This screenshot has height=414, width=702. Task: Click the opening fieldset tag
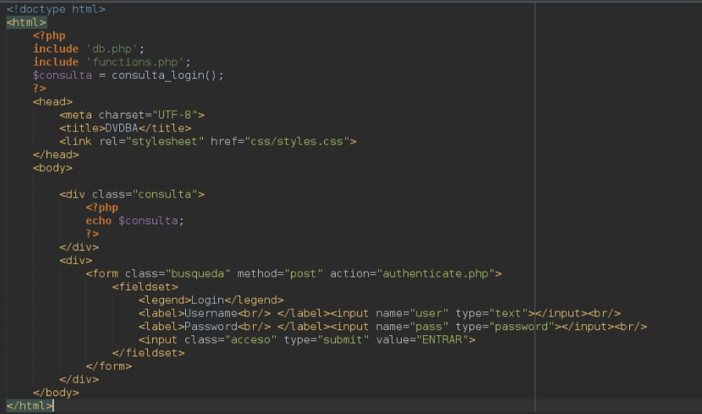145,287
